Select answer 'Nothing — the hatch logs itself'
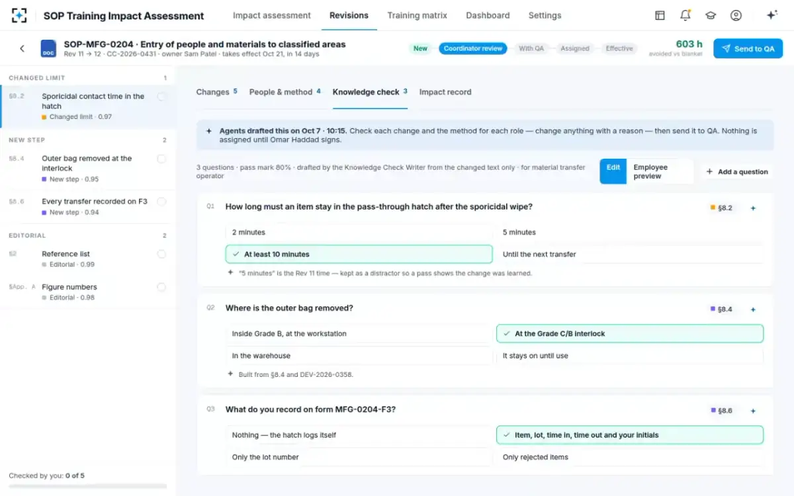 [x=359, y=434]
